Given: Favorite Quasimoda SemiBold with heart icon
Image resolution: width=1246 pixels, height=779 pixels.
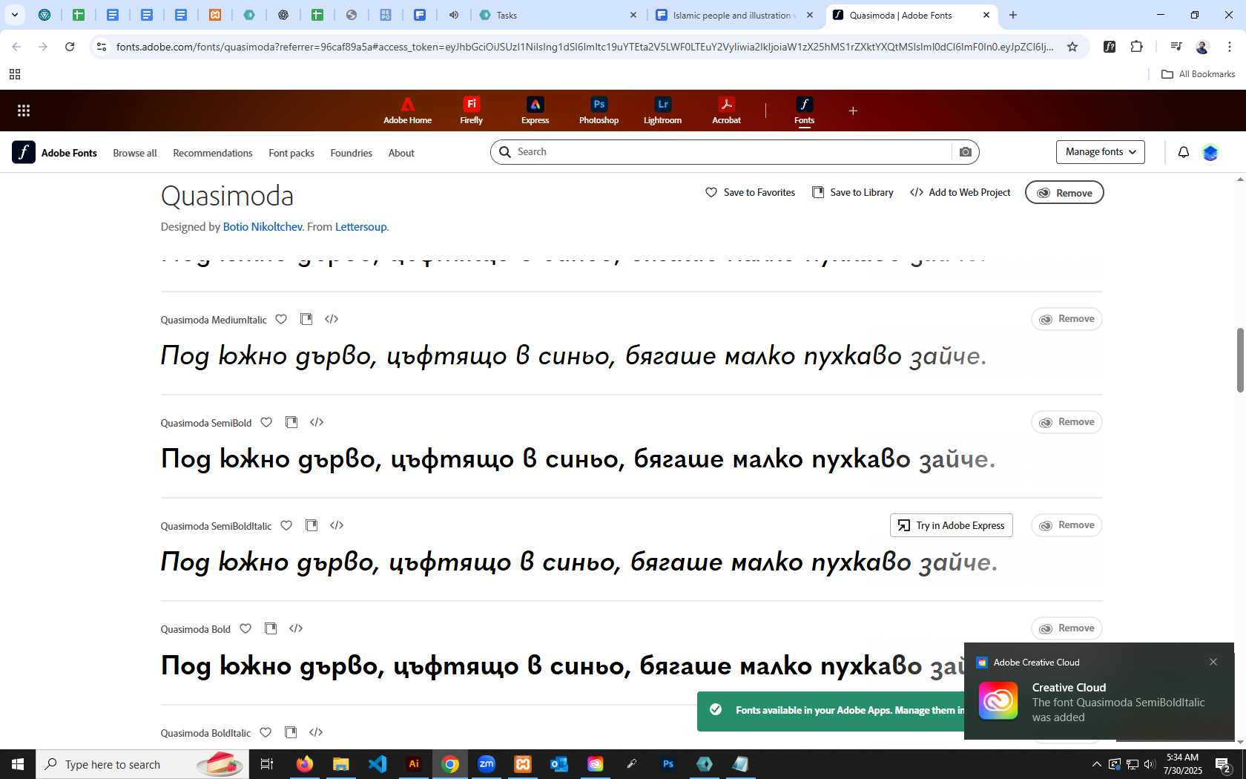Looking at the screenshot, I should pos(266,422).
